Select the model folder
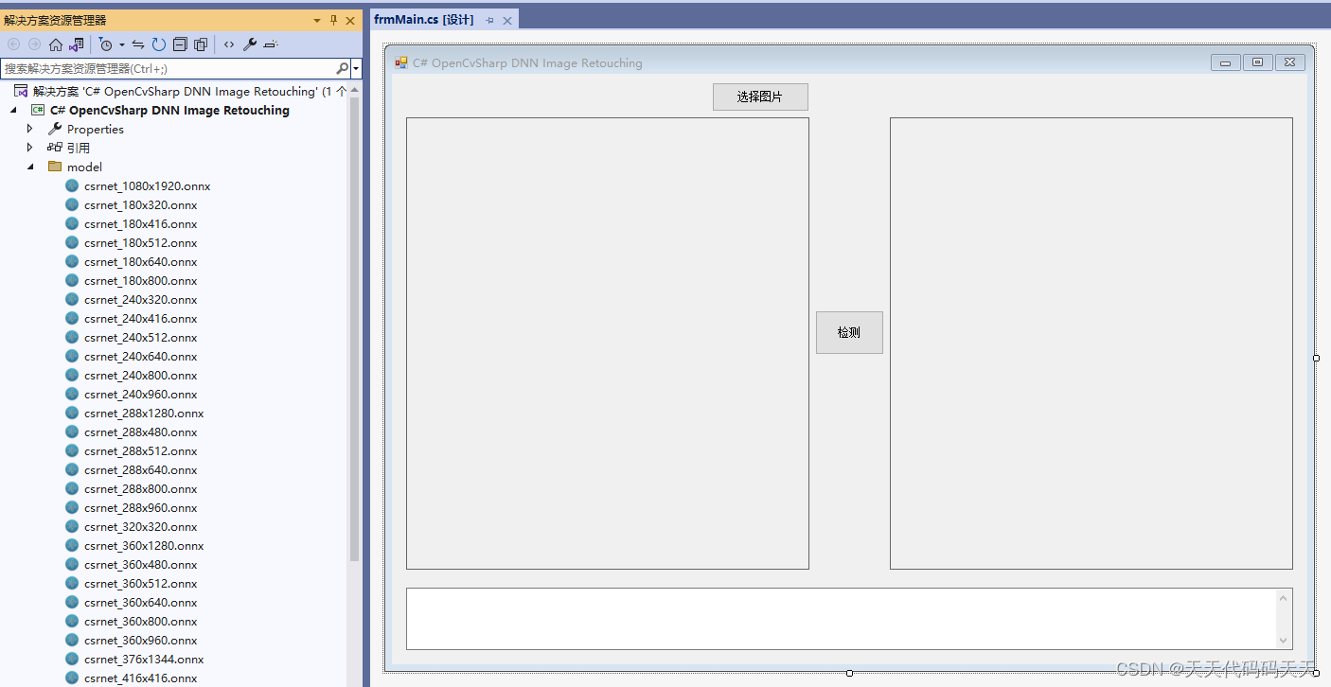 click(84, 167)
